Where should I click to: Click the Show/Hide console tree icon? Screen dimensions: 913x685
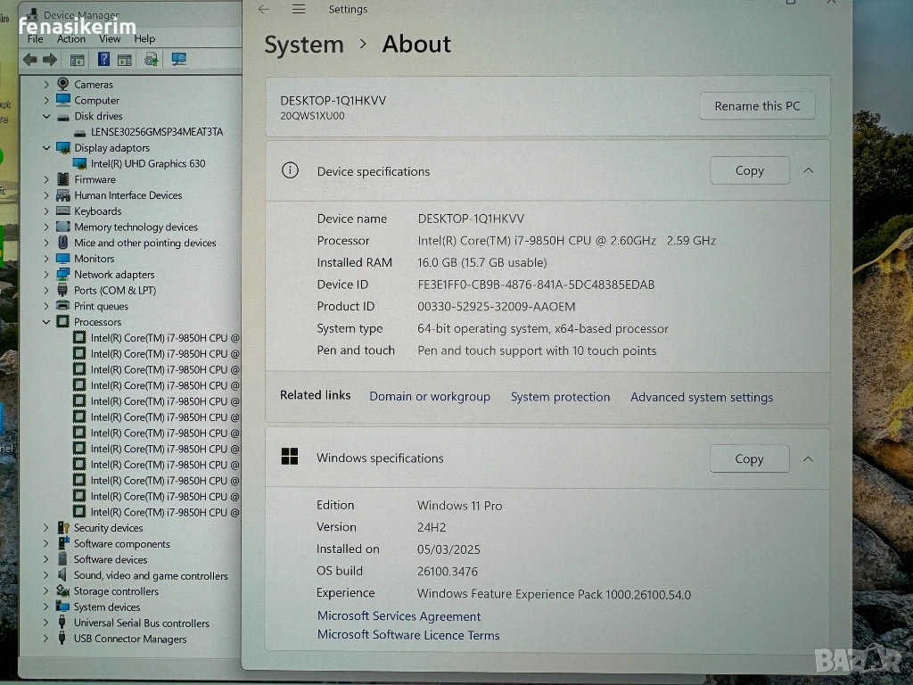tap(78, 60)
